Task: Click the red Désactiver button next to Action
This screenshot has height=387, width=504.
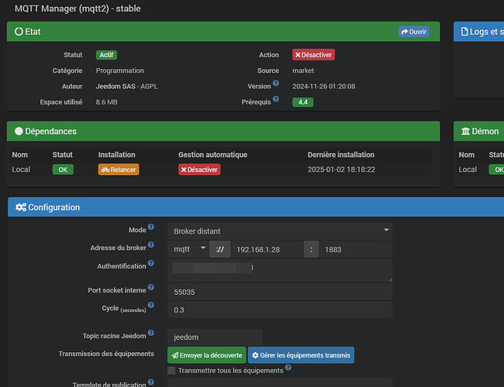Action: click(x=313, y=54)
